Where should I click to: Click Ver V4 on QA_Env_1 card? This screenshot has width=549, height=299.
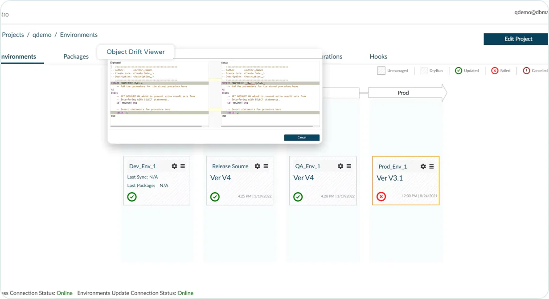[x=303, y=178]
